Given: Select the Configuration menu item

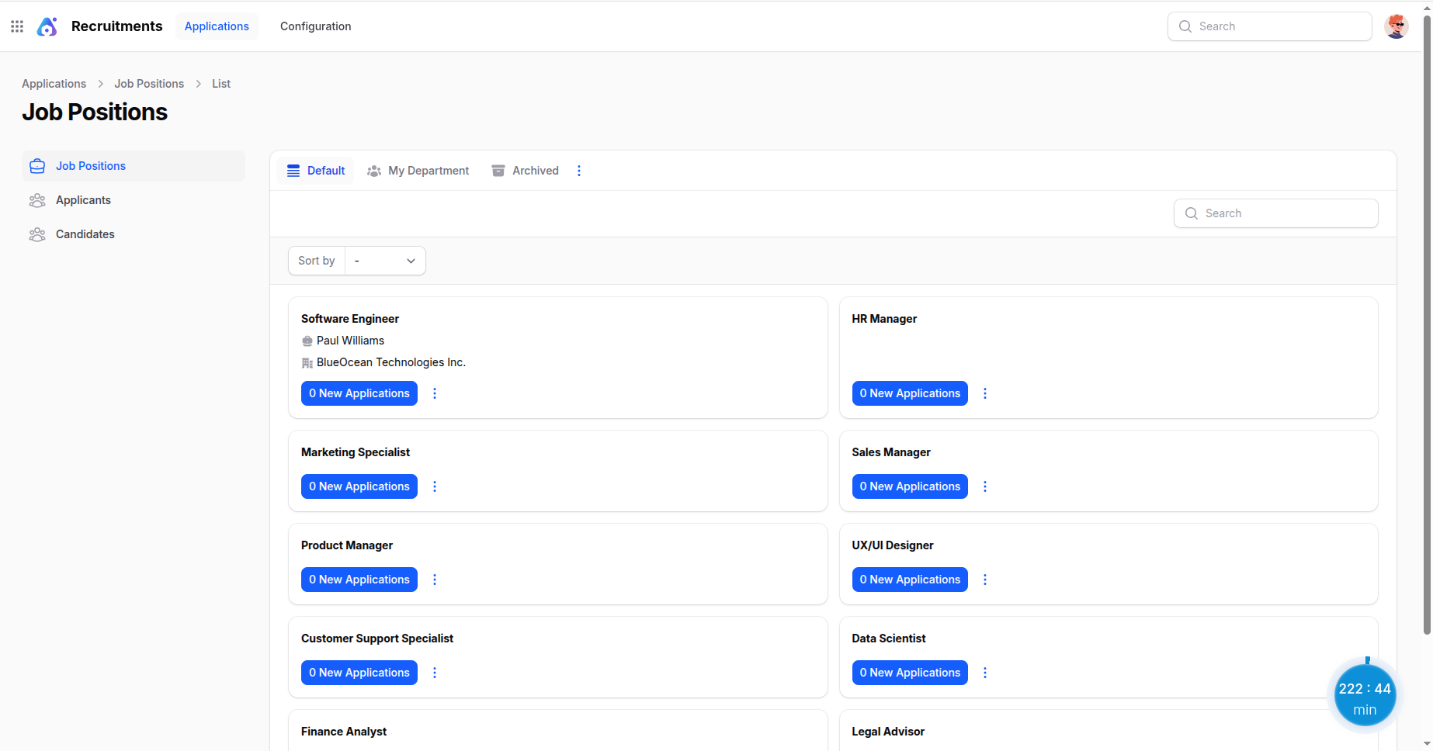Looking at the screenshot, I should point(315,26).
